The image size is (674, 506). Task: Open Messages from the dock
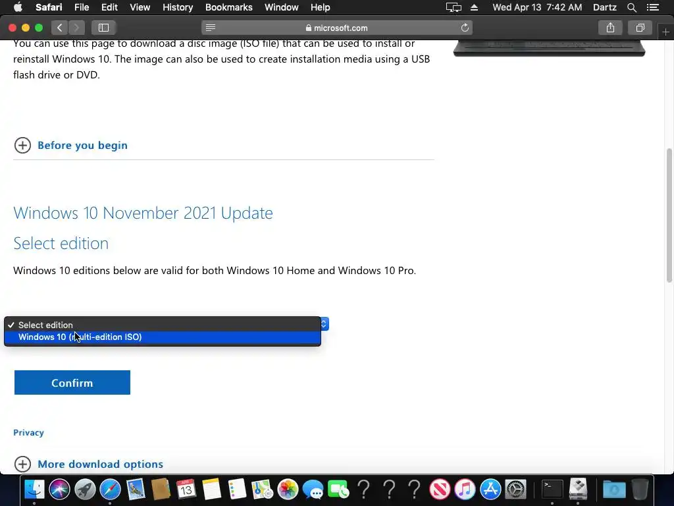313,490
